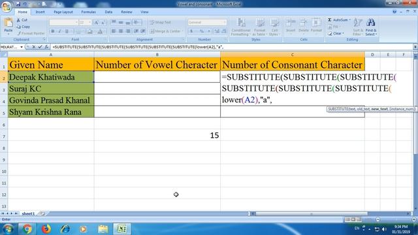
Task: Cancel the formula entry with X
Action: (33, 47)
